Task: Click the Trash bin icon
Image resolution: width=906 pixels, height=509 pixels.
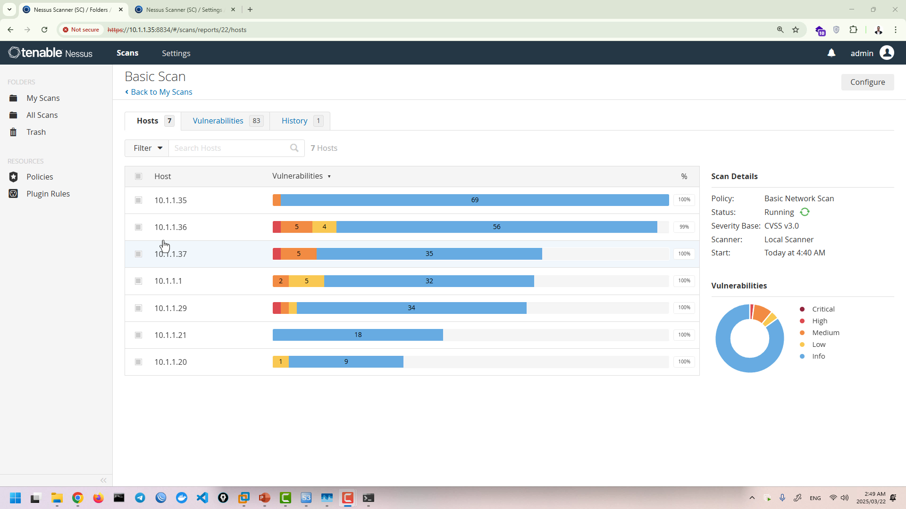Action: pos(13,132)
